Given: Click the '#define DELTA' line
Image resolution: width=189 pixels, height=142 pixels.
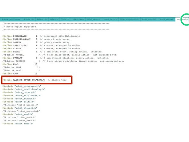Looking at the screenshot, I should click(x=52, y=52).
